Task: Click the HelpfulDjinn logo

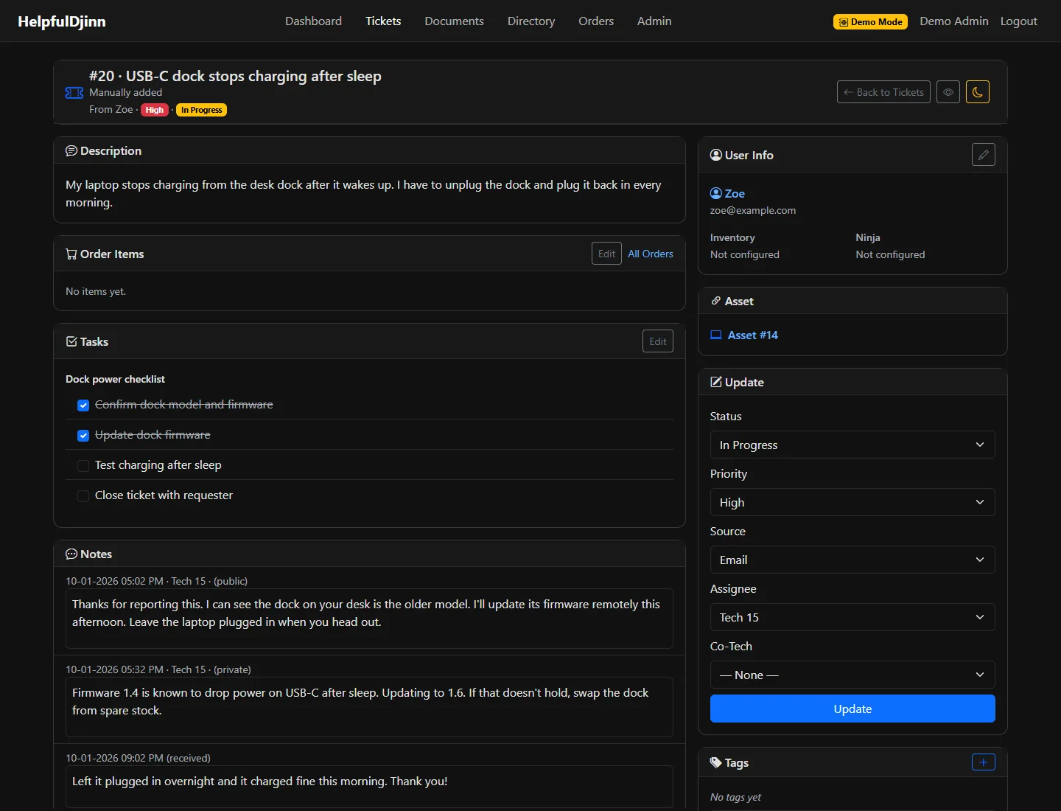Action: [x=62, y=21]
